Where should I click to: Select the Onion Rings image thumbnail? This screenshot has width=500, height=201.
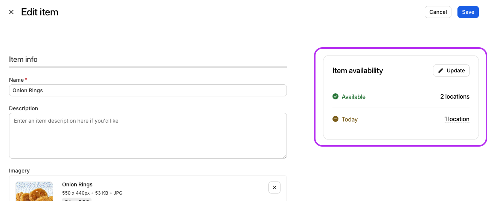34,191
